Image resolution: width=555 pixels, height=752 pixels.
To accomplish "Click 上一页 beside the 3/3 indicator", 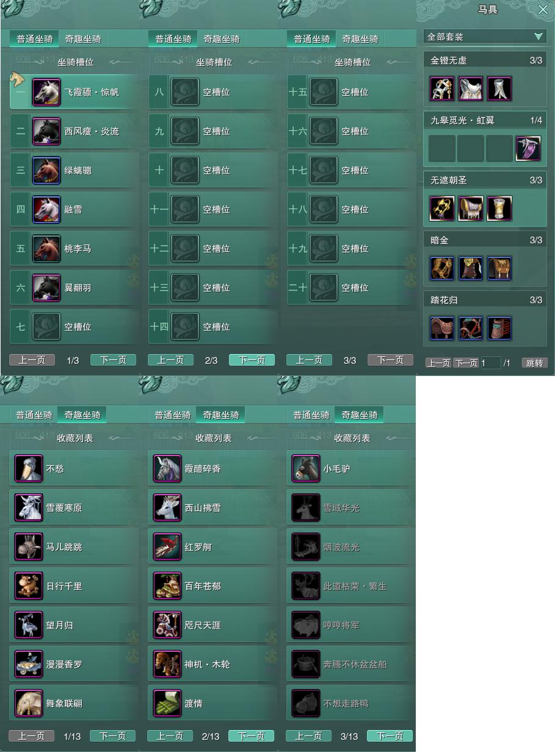I will [x=309, y=360].
